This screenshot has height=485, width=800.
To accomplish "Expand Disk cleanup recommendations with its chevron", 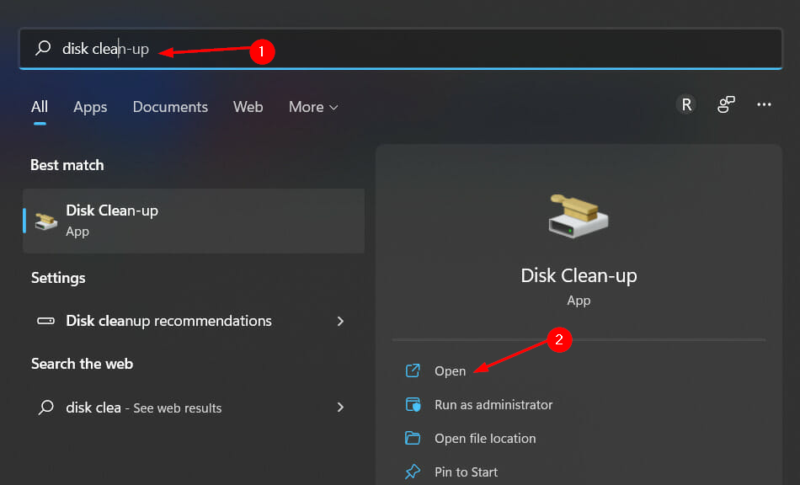I will click(x=340, y=321).
